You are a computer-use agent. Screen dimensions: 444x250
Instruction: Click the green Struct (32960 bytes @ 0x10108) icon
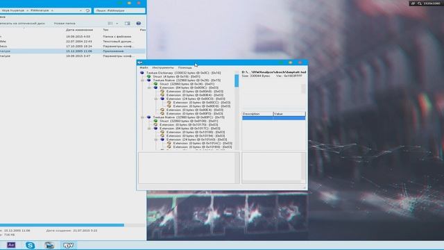point(155,121)
